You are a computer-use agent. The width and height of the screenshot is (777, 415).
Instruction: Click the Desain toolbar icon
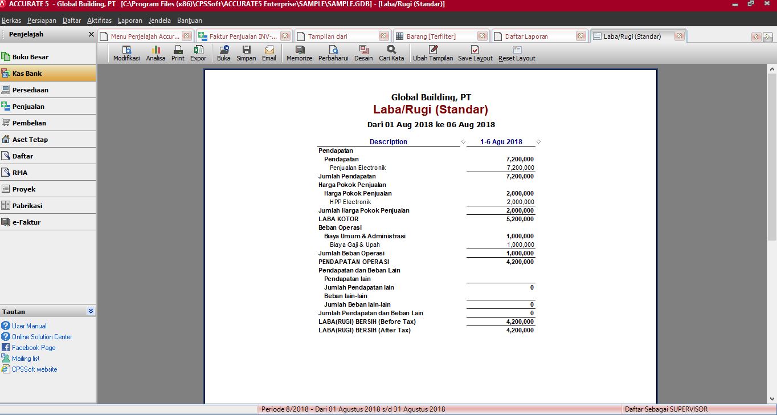click(x=363, y=53)
